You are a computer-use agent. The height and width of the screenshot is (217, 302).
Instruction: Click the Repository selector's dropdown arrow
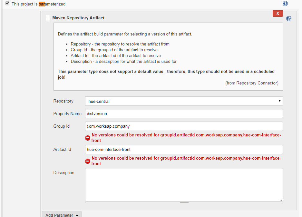tap(279, 101)
